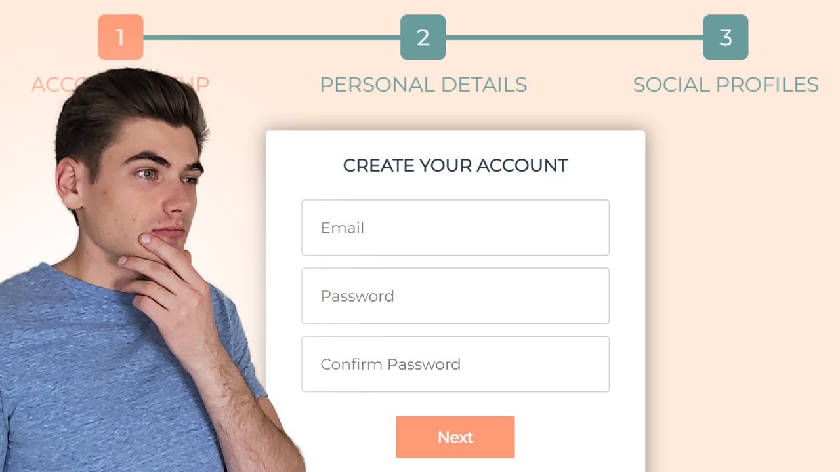Switch to the SOCIAL PROFILES step label
The width and height of the screenshot is (840, 472).
coord(726,85)
